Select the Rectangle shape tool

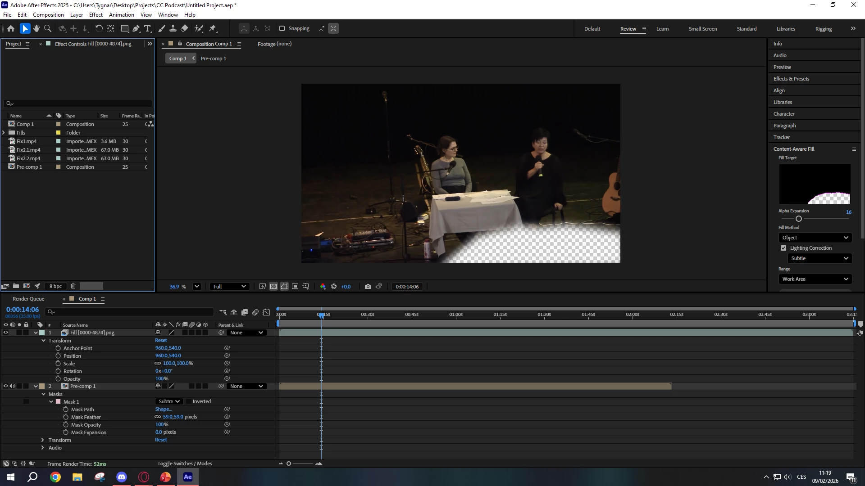coord(125,28)
